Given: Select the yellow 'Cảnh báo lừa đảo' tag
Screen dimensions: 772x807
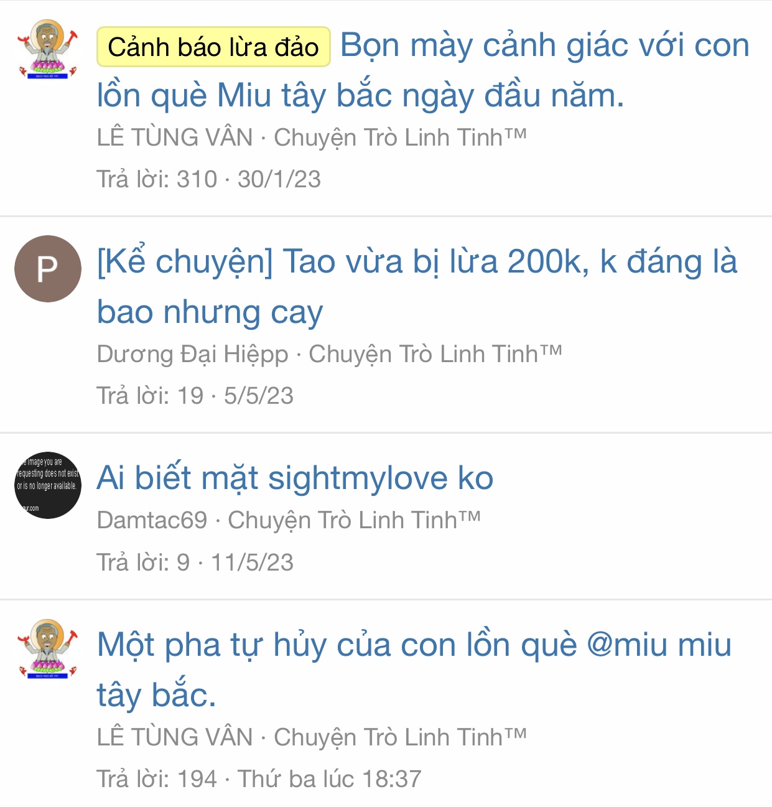Looking at the screenshot, I should [213, 47].
